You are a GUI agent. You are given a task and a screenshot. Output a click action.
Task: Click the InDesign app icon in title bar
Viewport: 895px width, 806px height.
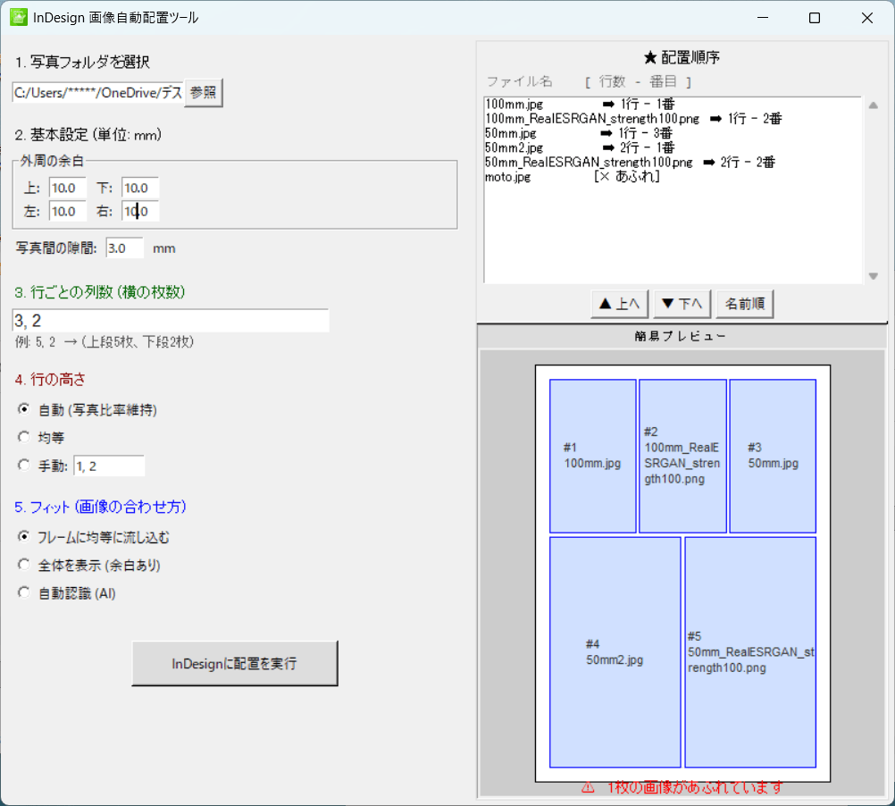tap(18, 17)
